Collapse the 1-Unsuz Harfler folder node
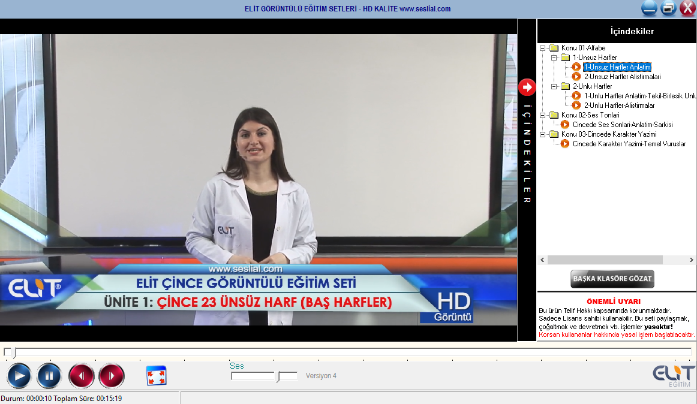This screenshot has width=697, height=404. (x=554, y=58)
